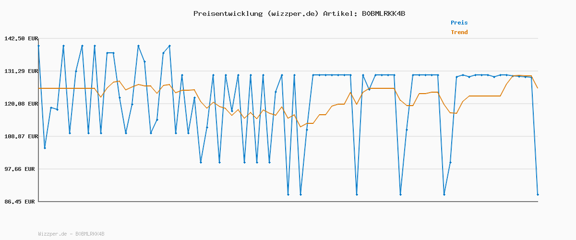The height and width of the screenshot is (240, 576).
Task: Click the orange trend line's right end
Action: coord(538,88)
